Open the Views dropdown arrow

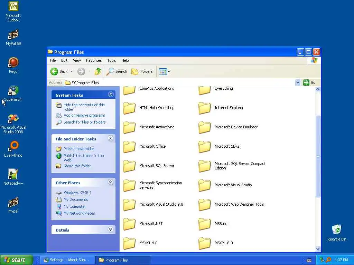[169, 72]
